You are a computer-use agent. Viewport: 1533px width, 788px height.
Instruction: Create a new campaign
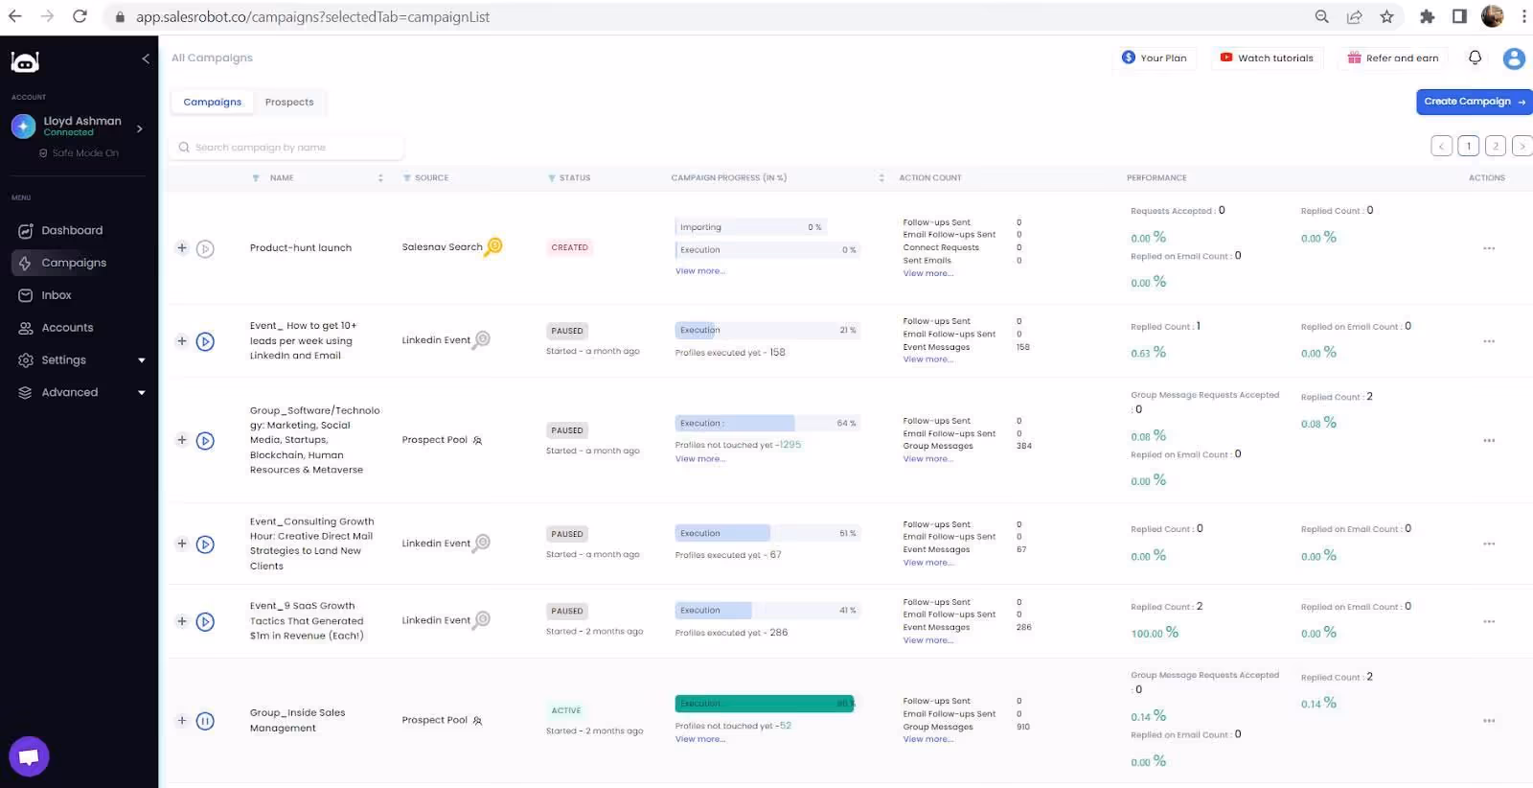tap(1474, 102)
